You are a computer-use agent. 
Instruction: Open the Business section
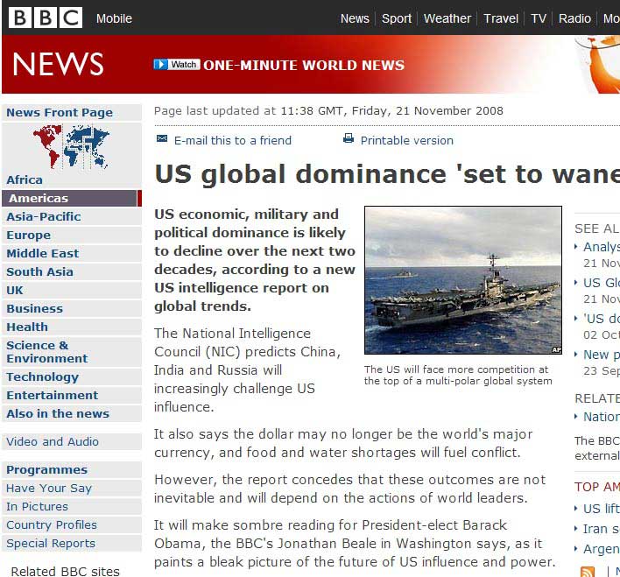(72, 309)
